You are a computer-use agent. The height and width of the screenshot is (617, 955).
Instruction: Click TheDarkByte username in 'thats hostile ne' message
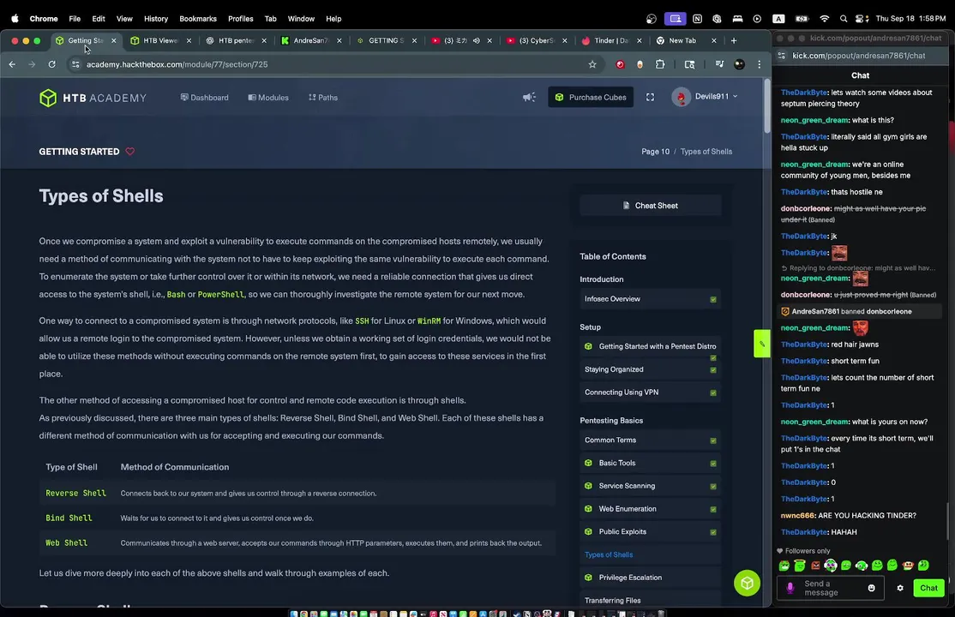click(x=804, y=192)
